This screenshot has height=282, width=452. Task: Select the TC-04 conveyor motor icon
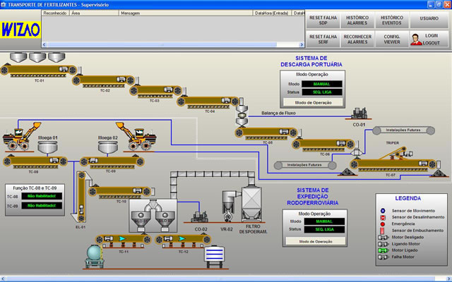tap(226, 100)
